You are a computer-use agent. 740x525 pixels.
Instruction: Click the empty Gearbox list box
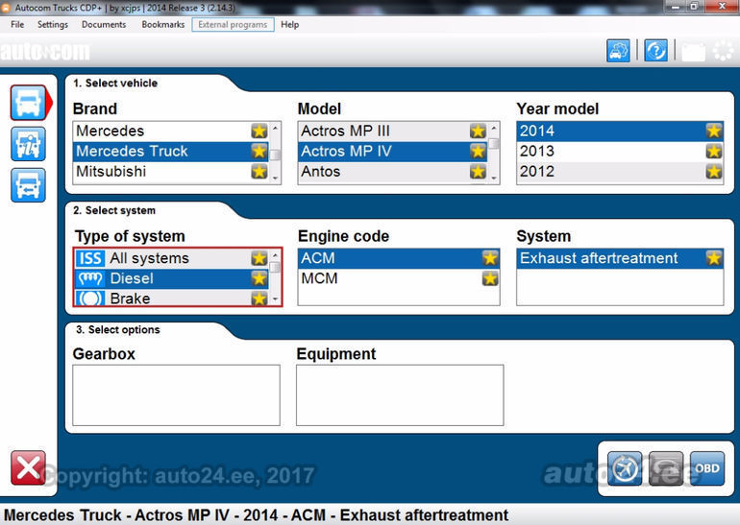tap(176, 394)
